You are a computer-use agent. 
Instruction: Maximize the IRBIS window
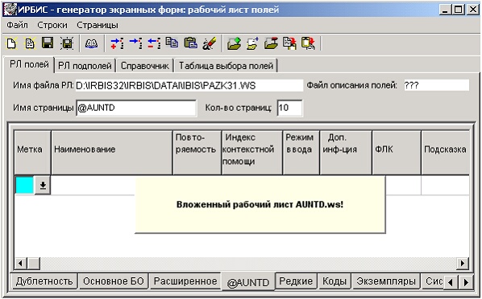458,10
